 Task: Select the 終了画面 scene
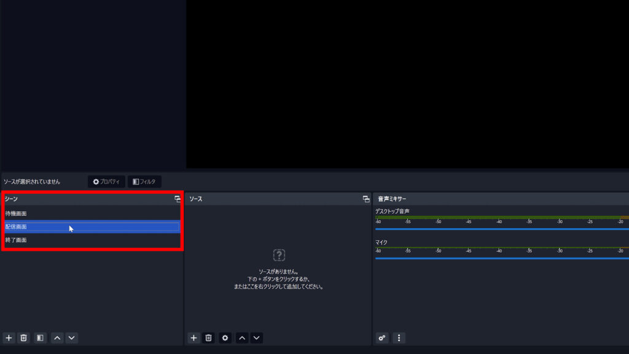16,240
